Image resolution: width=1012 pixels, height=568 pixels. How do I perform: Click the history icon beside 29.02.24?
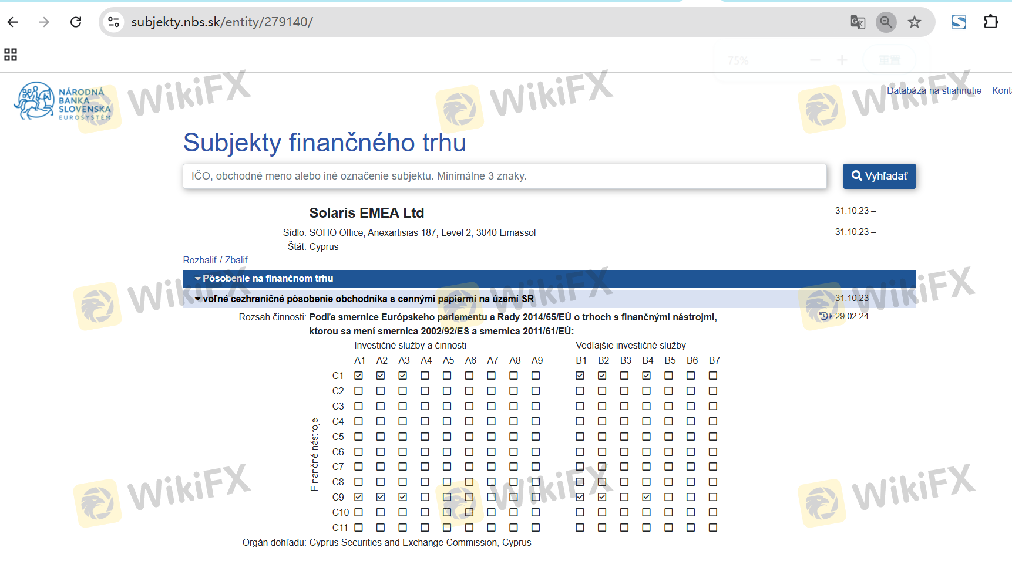point(825,316)
